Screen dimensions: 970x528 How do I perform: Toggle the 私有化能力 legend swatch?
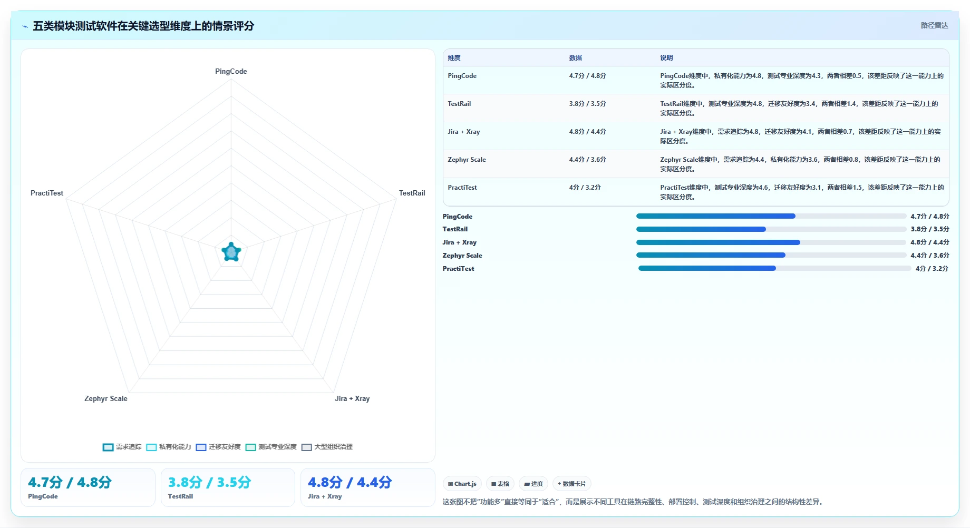151,447
